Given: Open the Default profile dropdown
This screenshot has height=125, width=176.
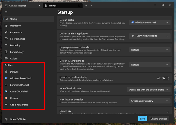Looking at the screenshot, I should coord(150,23).
